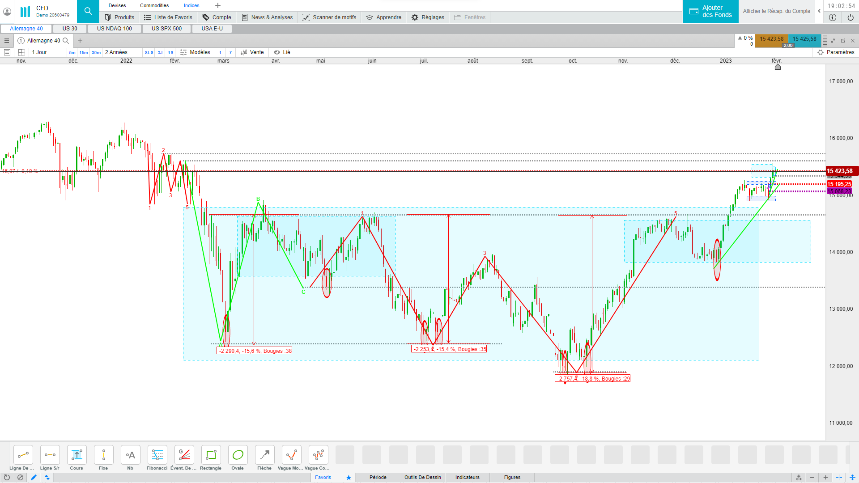Click the blue search magnifier icon

pos(88,11)
